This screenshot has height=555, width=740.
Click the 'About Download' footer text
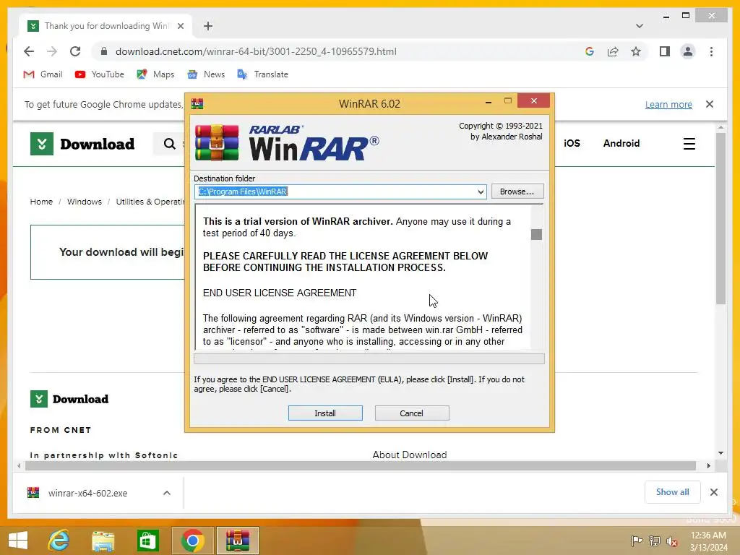click(x=409, y=455)
